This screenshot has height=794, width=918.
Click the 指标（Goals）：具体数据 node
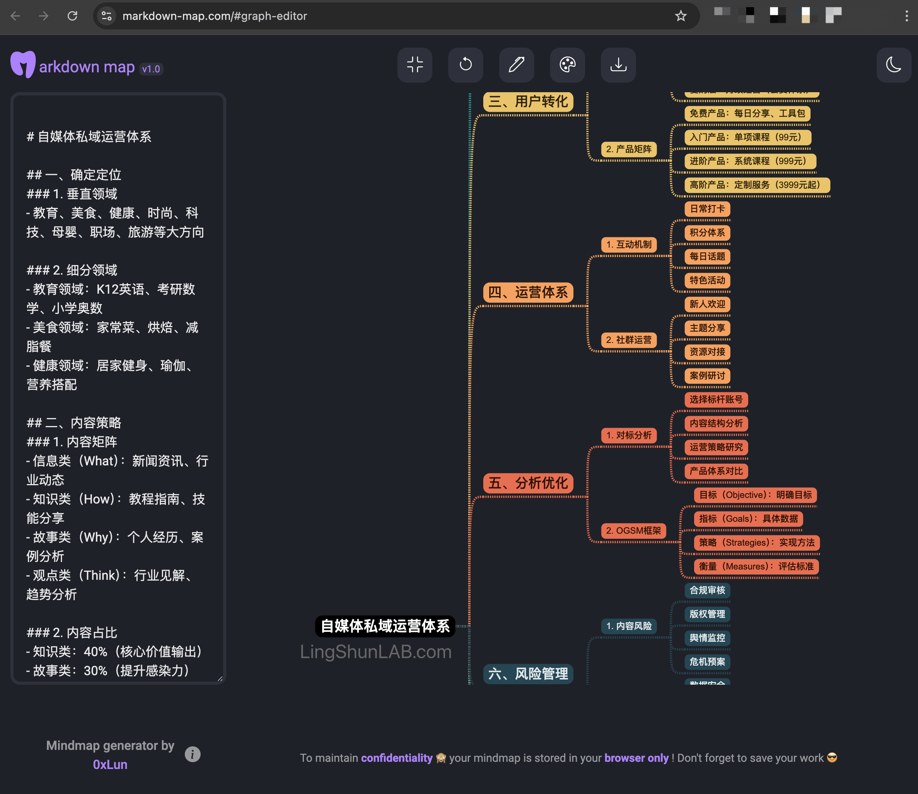coord(749,519)
